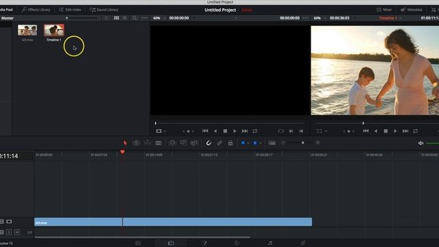The height and width of the screenshot is (247, 439).
Task: Toggle Position Lock padlock icon
Action: click(x=230, y=143)
